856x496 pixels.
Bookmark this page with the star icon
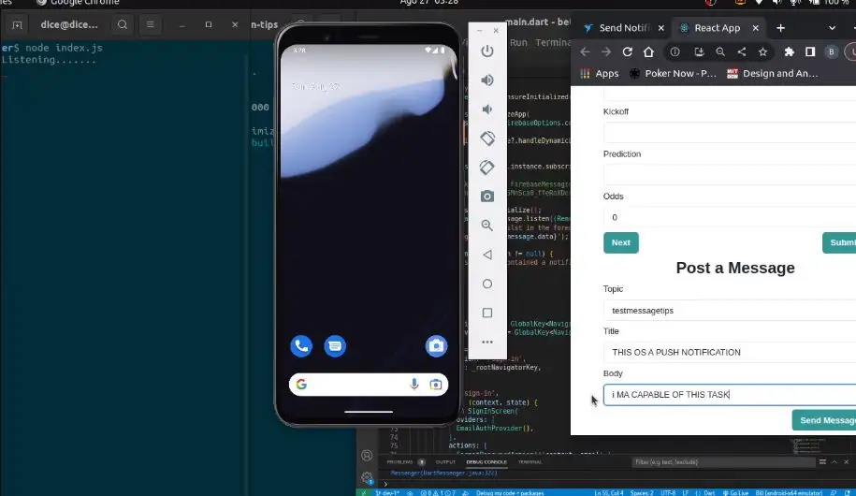coord(763,52)
